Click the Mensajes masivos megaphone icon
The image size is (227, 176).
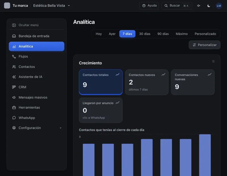click(14, 97)
